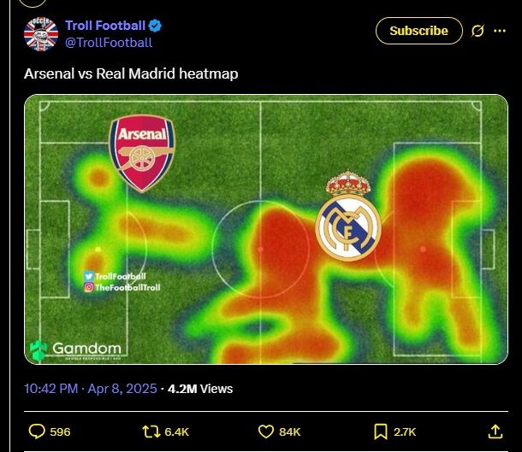This screenshot has height=452, width=522.
Task: Open the Grok explain-post icon
Action: point(478,31)
